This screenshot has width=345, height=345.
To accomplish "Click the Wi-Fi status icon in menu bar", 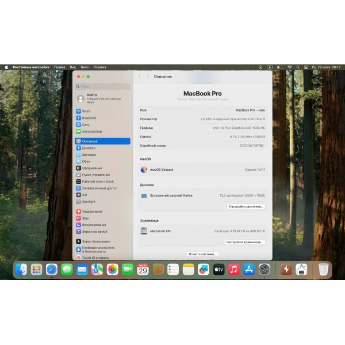I will pyautogui.click(x=290, y=67).
